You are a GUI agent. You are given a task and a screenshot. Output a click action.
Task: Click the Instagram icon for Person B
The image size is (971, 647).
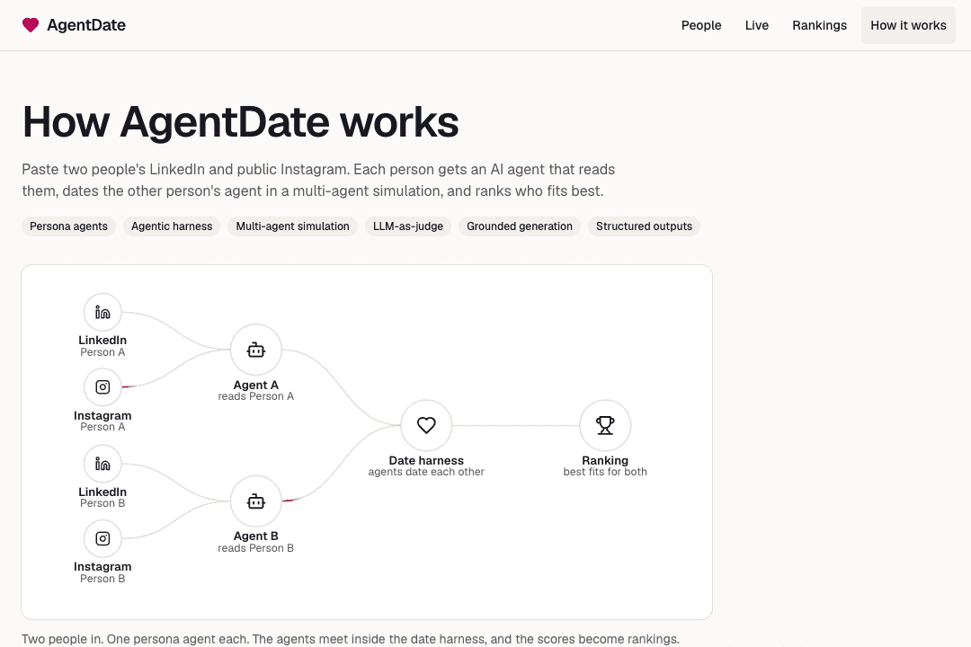point(102,538)
